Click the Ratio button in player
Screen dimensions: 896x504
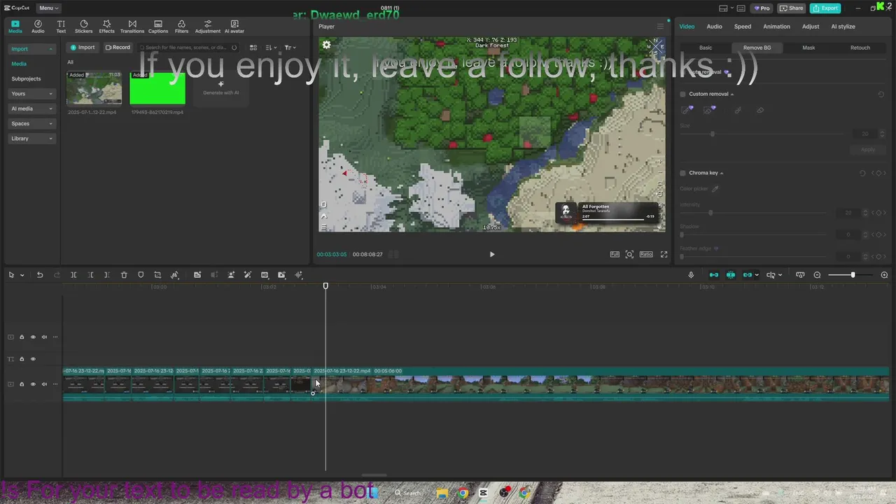point(646,255)
